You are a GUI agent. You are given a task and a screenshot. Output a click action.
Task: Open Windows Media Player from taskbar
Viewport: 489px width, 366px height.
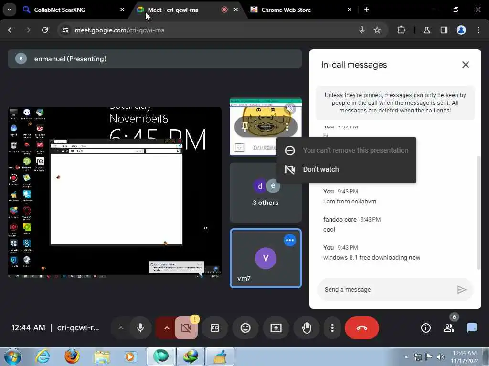[130, 356]
